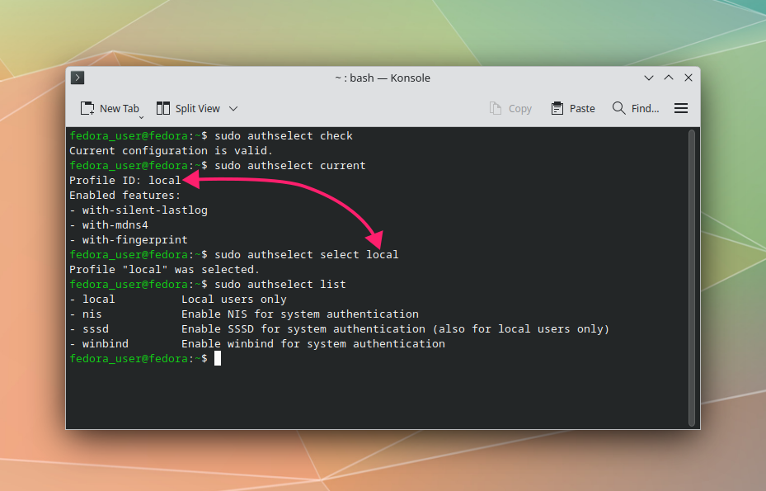Click the Copy button
The height and width of the screenshot is (491, 766).
[x=510, y=109]
